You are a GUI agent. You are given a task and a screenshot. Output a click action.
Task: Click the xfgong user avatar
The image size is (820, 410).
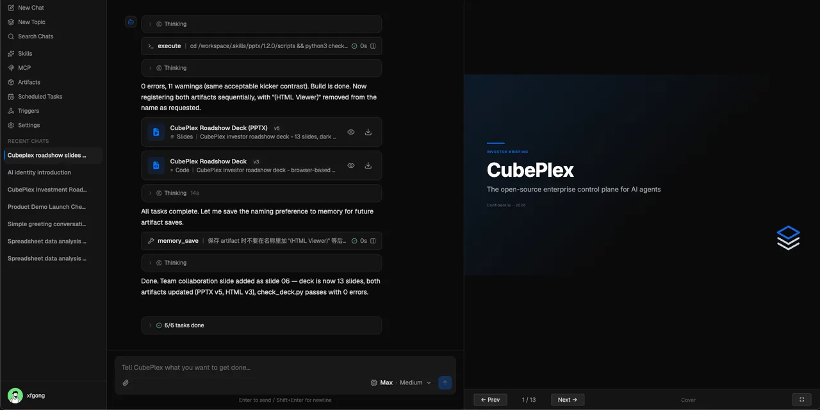15,396
